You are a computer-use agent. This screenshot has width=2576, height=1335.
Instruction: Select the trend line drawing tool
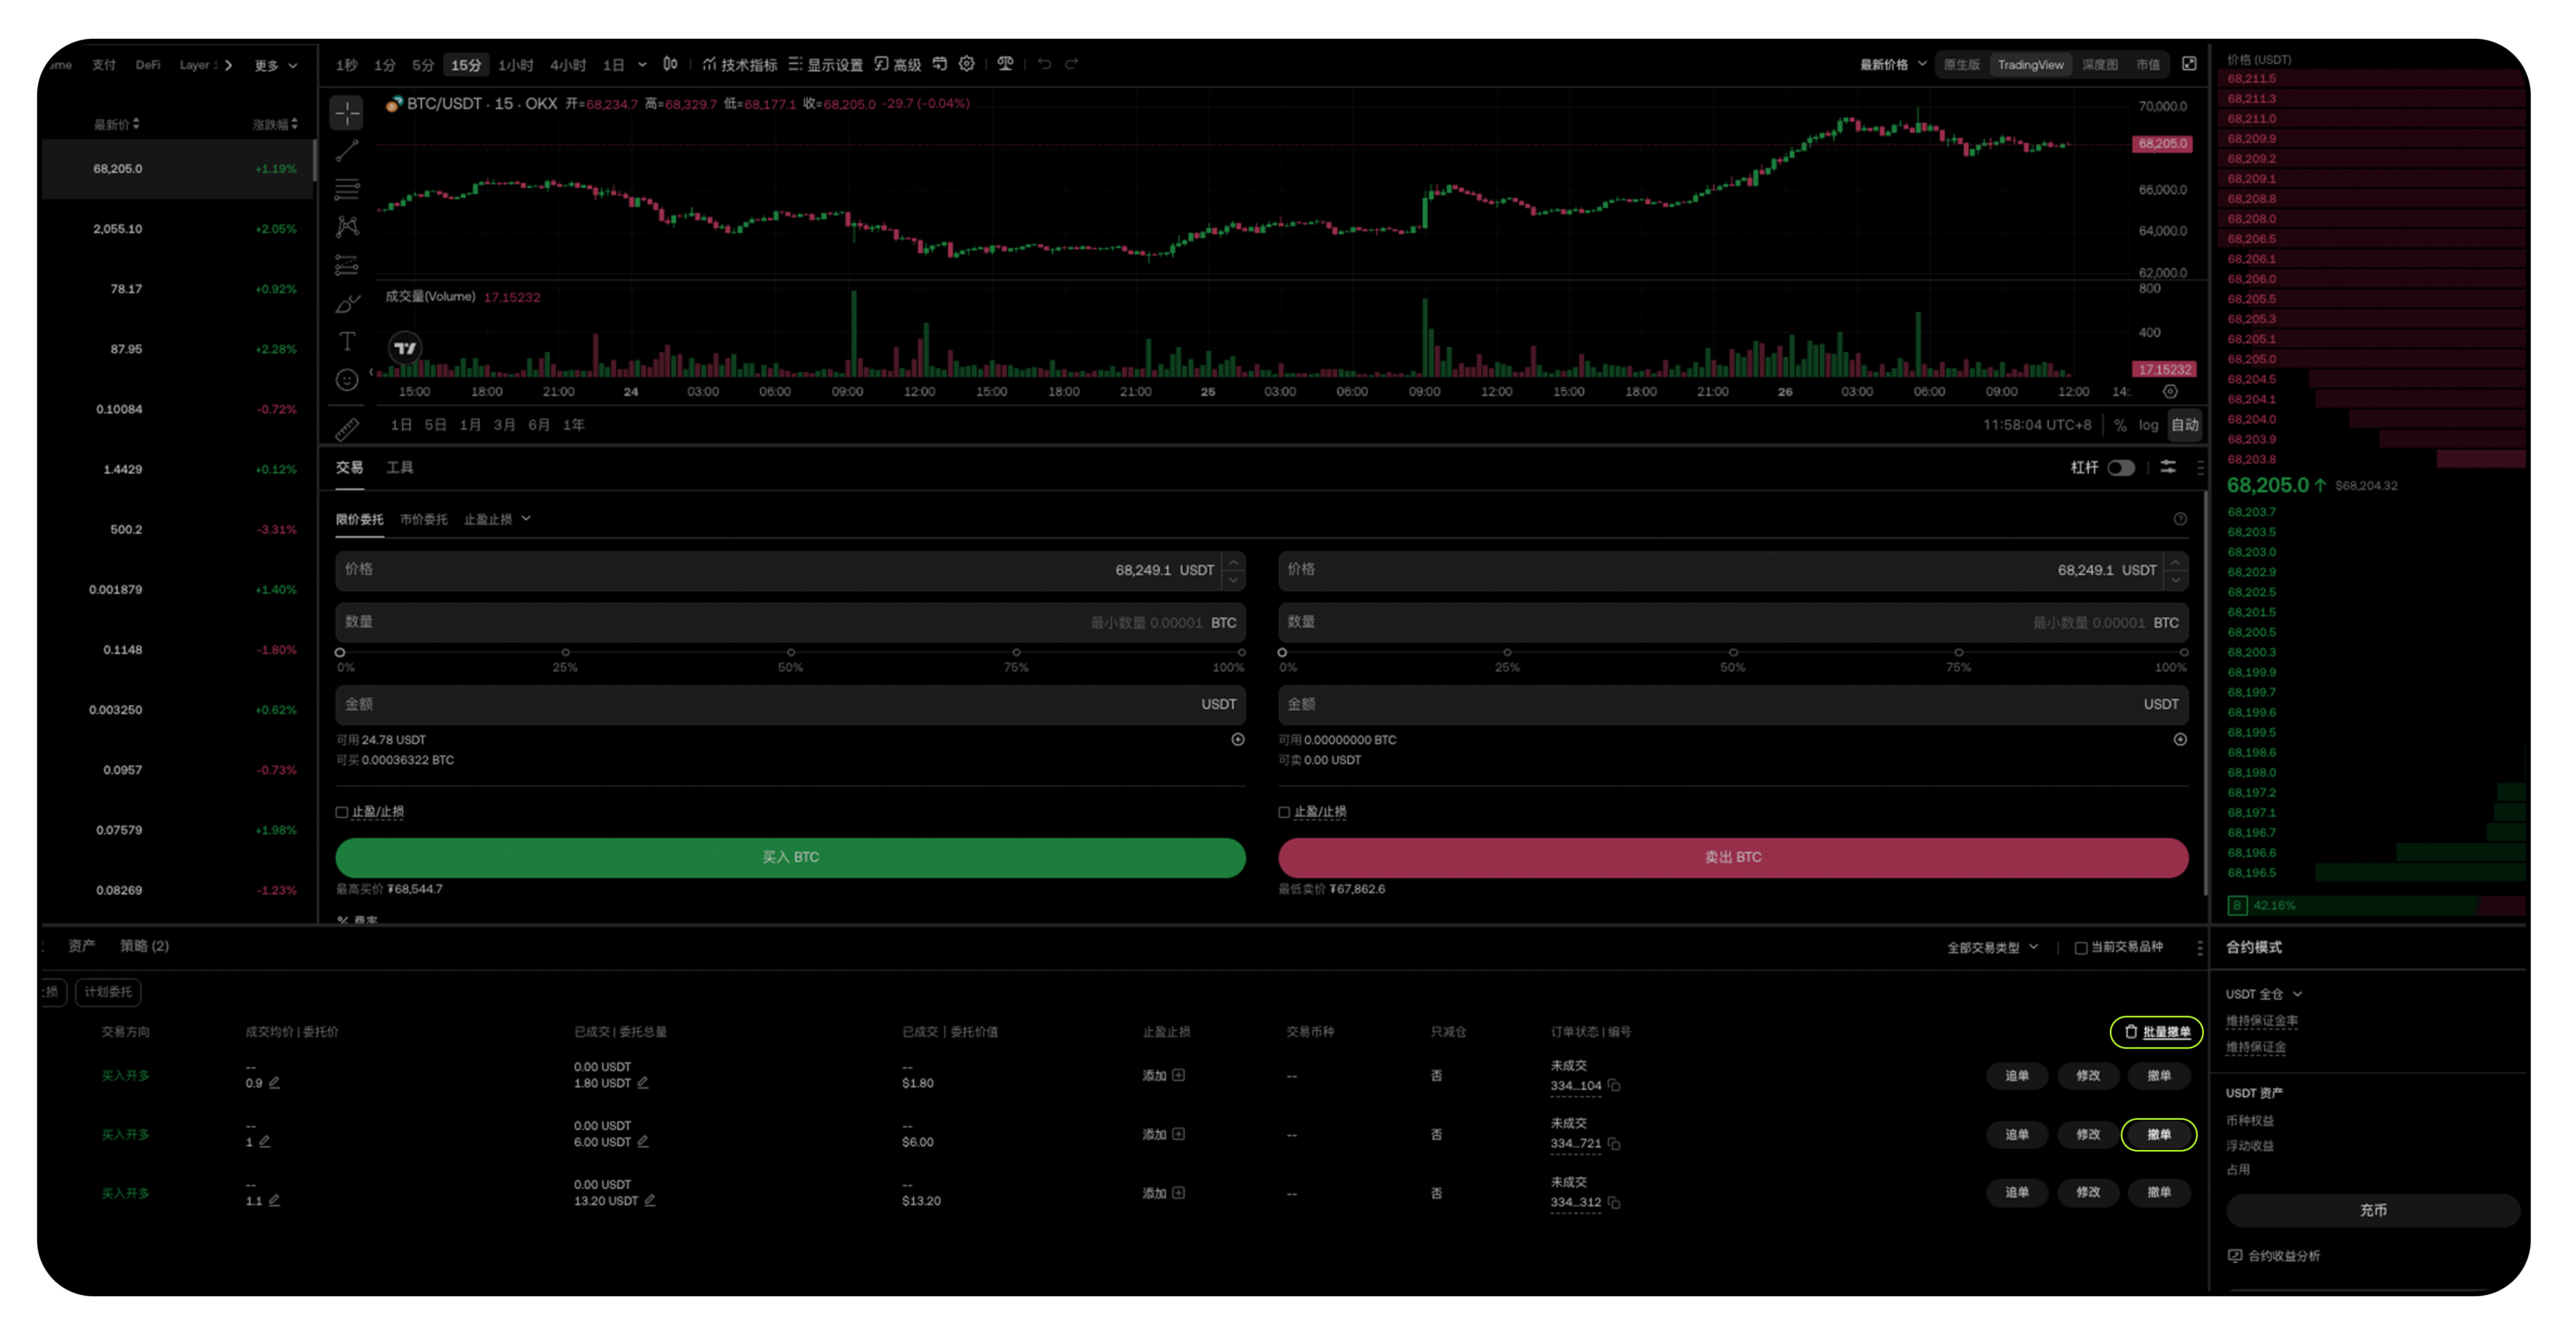pos(347,151)
